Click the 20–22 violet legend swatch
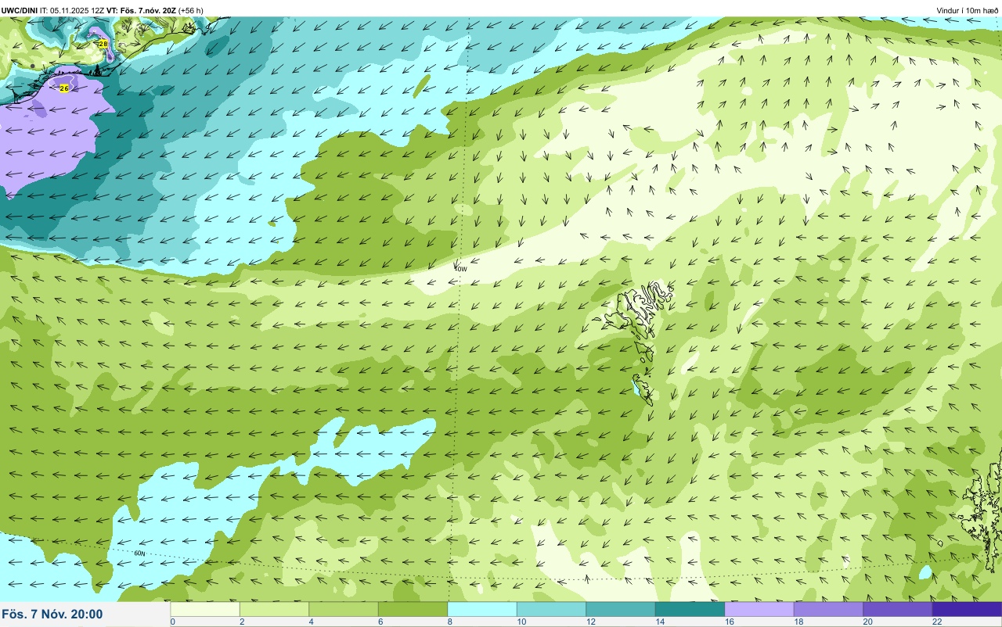Image resolution: width=1002 pixels, height=627 pixels. pos(898,609)
